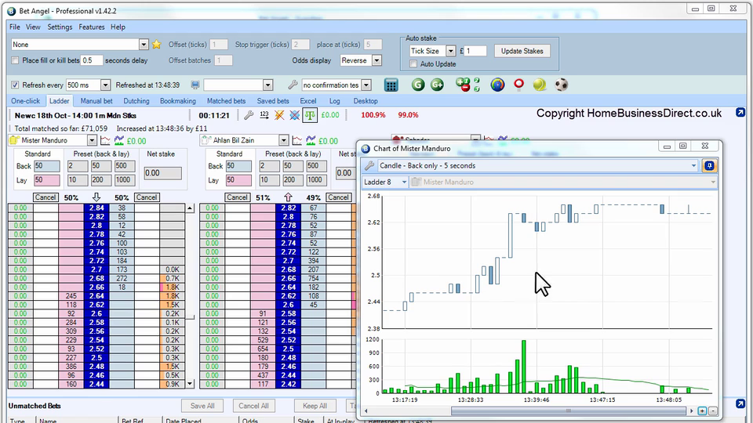753x423 pixels.
Task: Click the Cancel All button
Action: [253, 406]
